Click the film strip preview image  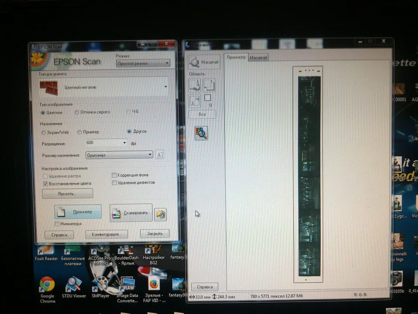[x=309, y=176]
